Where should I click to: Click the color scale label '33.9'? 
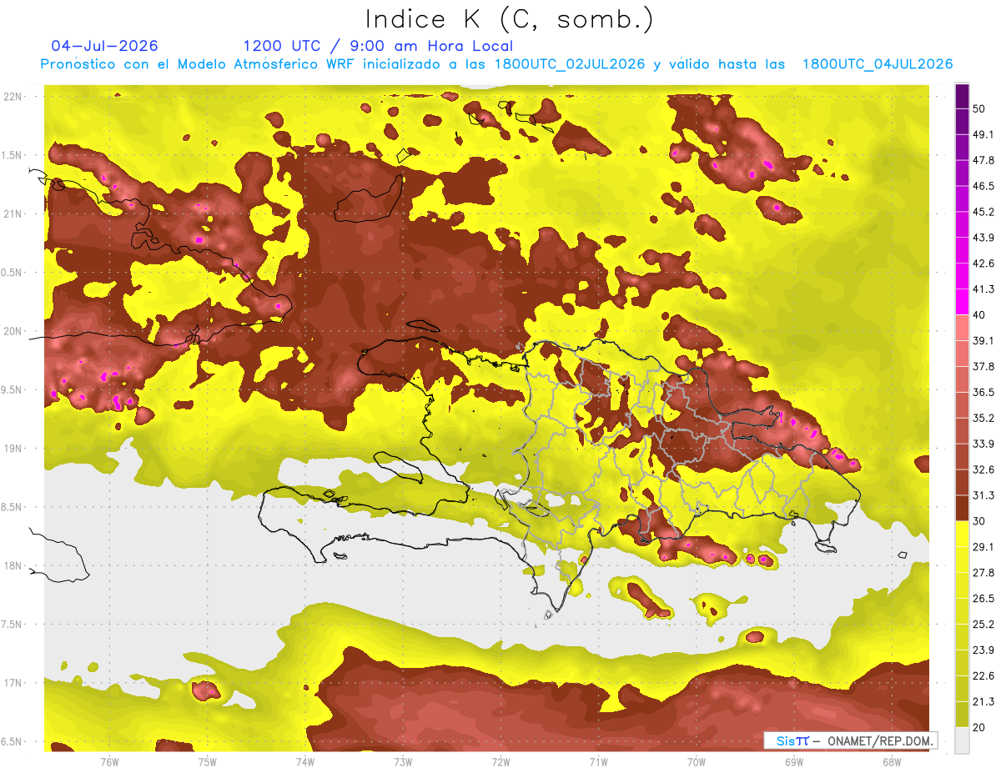(x=983, y=444)
